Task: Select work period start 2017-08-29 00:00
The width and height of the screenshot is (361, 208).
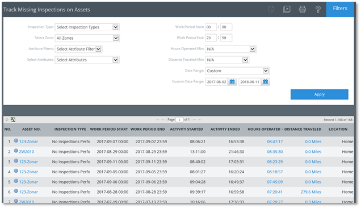Action: [112, 152]
